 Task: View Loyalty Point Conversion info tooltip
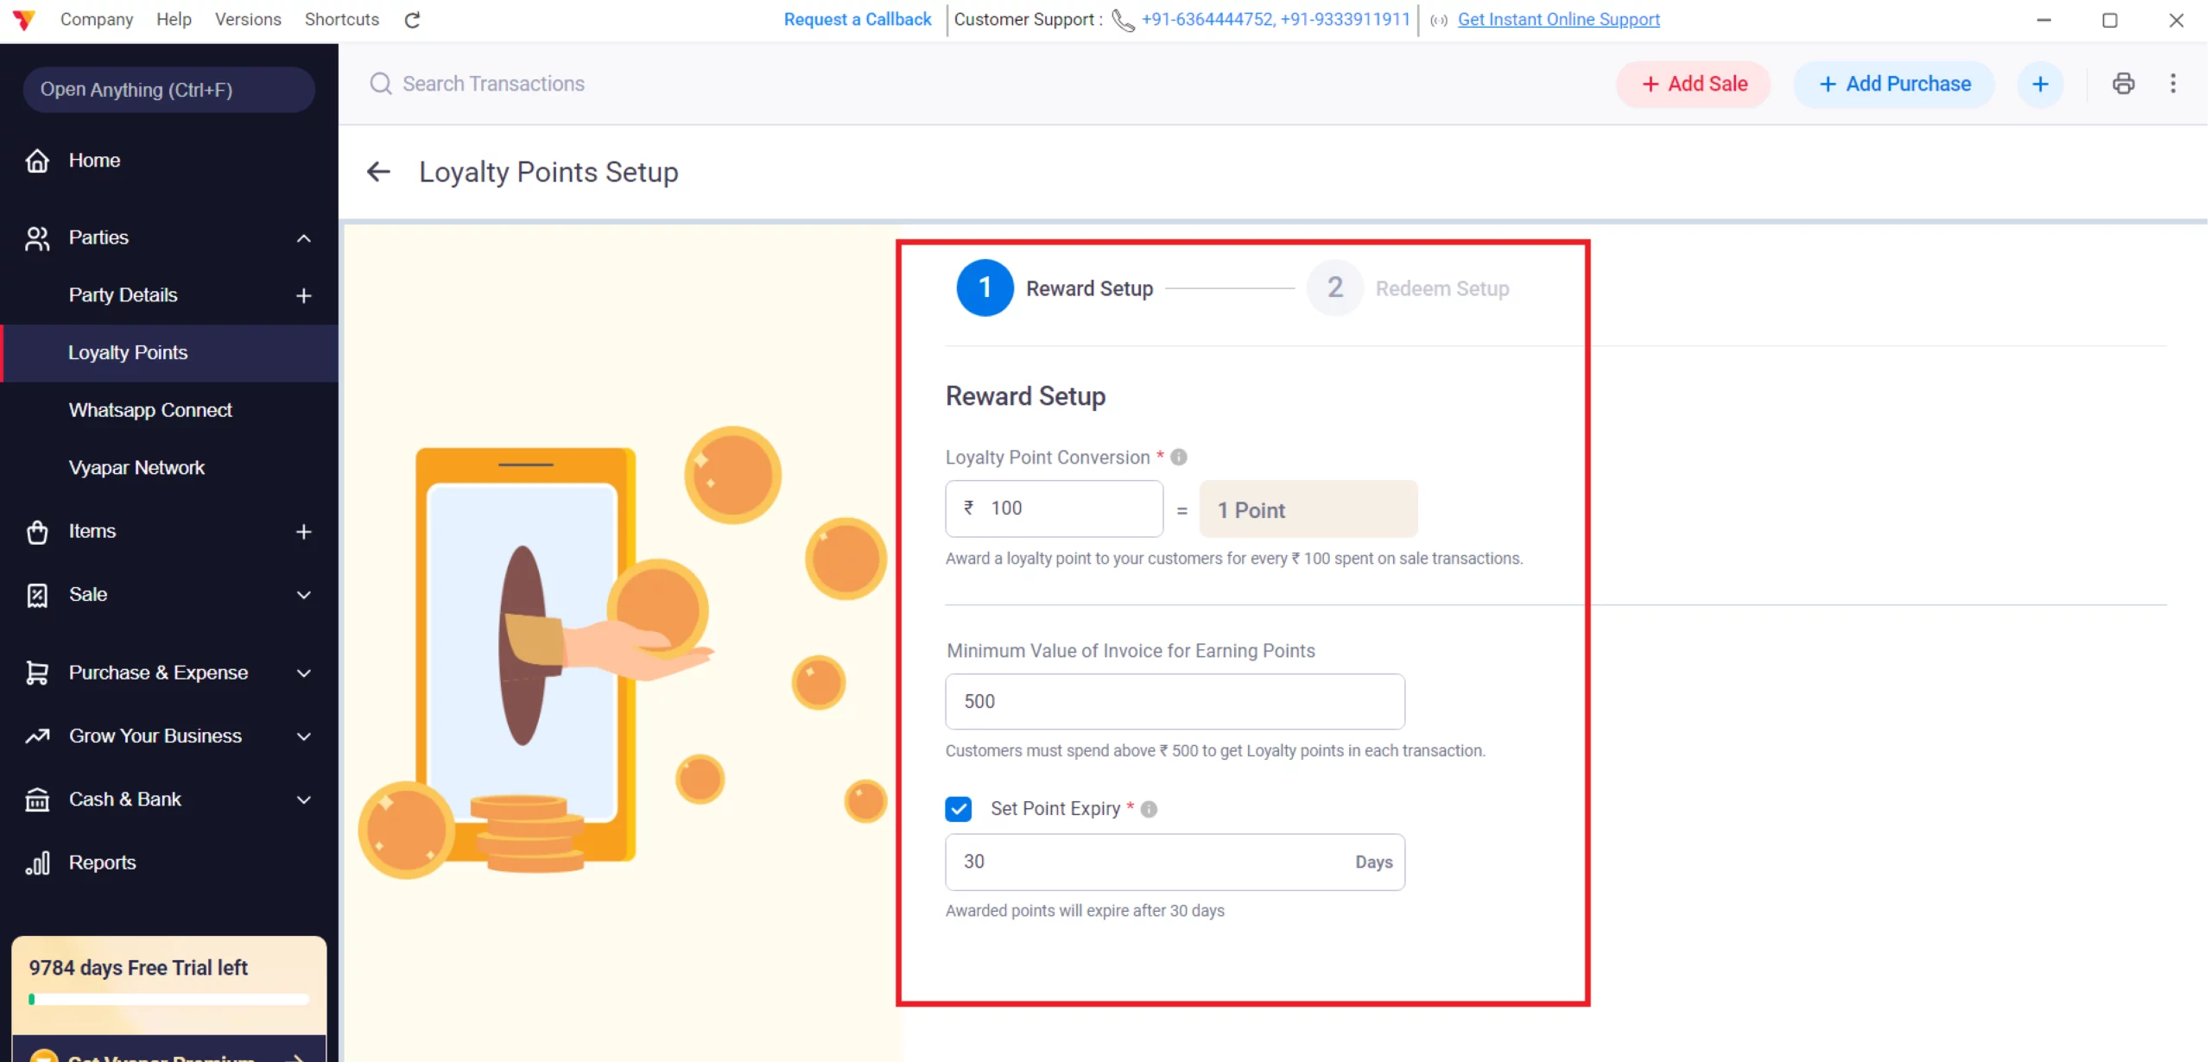pos(1179,457)
